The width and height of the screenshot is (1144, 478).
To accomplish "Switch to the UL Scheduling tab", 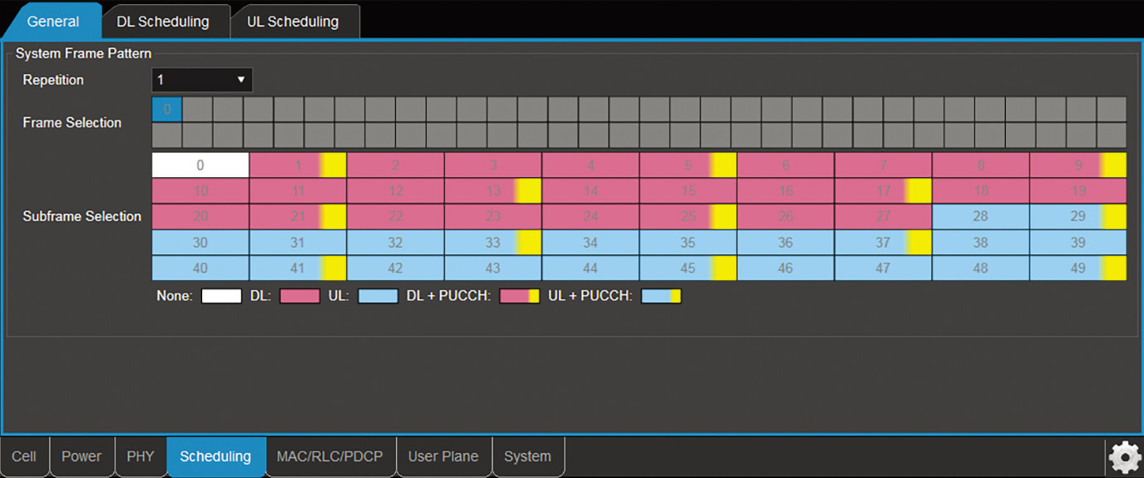I will 293,22.
